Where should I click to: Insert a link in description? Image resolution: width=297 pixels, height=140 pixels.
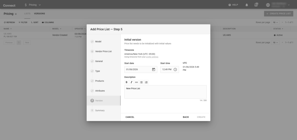136,82
